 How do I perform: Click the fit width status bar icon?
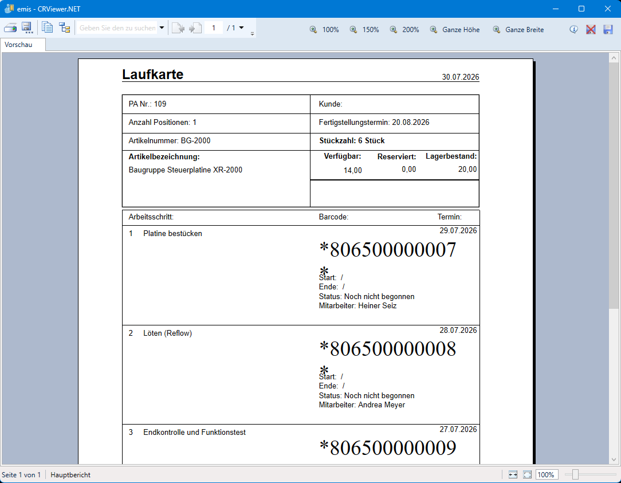pos(513,474)
